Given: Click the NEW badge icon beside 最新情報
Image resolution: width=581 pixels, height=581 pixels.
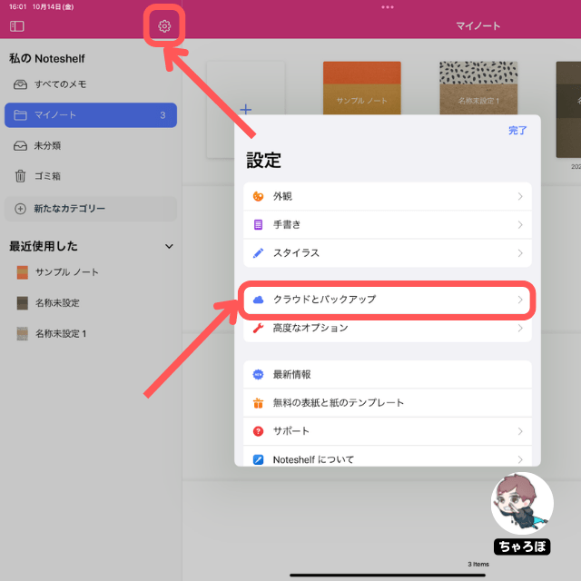Looking at the screenshot, I should point(258,375).
